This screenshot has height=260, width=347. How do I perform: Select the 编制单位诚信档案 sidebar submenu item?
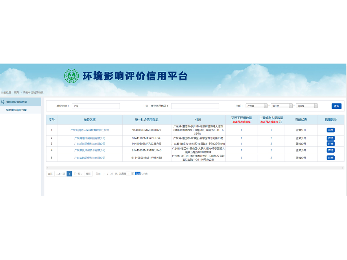[x=16, y=110]
